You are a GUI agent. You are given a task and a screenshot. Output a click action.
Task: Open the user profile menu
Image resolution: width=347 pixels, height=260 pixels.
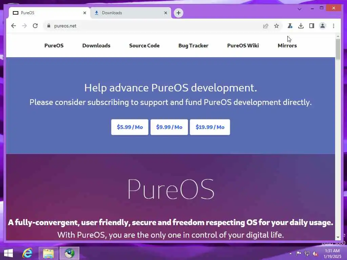[x=323, y=26]
